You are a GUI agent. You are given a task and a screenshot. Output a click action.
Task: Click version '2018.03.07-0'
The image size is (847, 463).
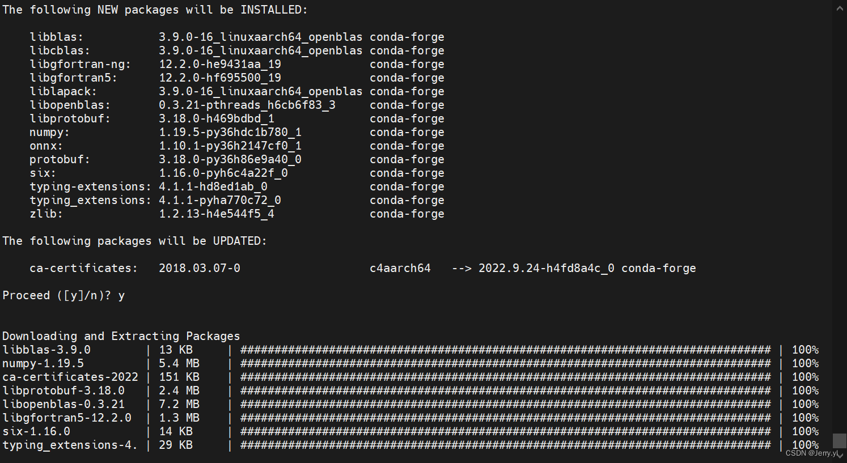200,269
